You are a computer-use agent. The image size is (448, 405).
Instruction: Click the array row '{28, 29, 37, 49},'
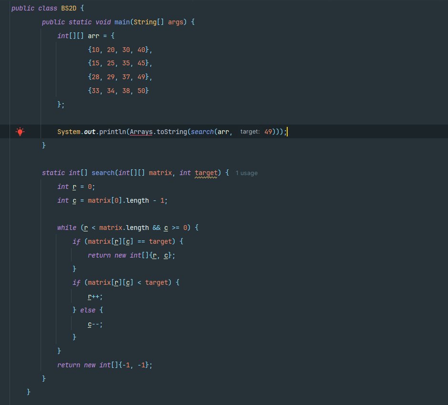pyautogui.click(x=120, y=77)
